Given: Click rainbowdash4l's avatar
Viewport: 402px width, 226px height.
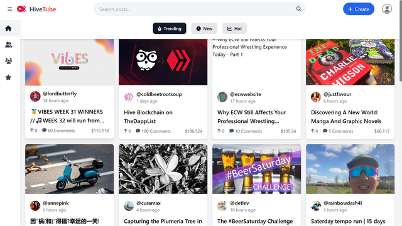Looking at the screenshot, I should point(316,206).
